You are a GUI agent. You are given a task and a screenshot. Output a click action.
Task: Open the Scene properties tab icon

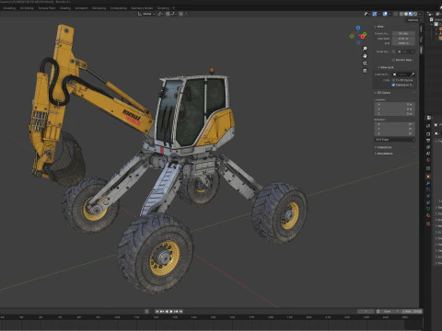click(x=428, y=154)
